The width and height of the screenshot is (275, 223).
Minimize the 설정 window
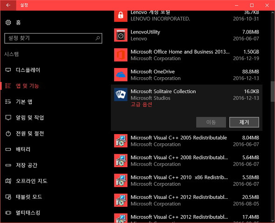236,5
